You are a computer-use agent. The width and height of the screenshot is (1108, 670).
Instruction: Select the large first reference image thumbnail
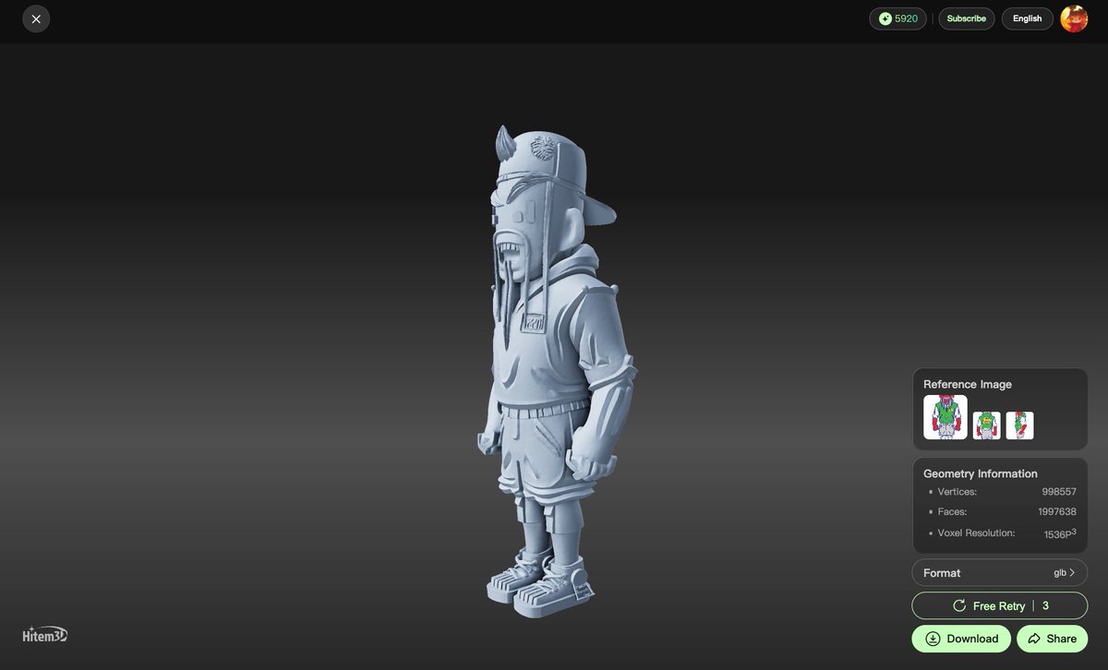pyautogui.click(x=945, y=417)
